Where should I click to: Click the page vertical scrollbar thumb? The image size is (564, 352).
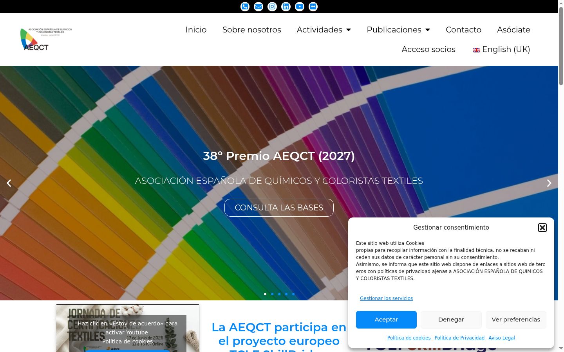coord(561,46)
